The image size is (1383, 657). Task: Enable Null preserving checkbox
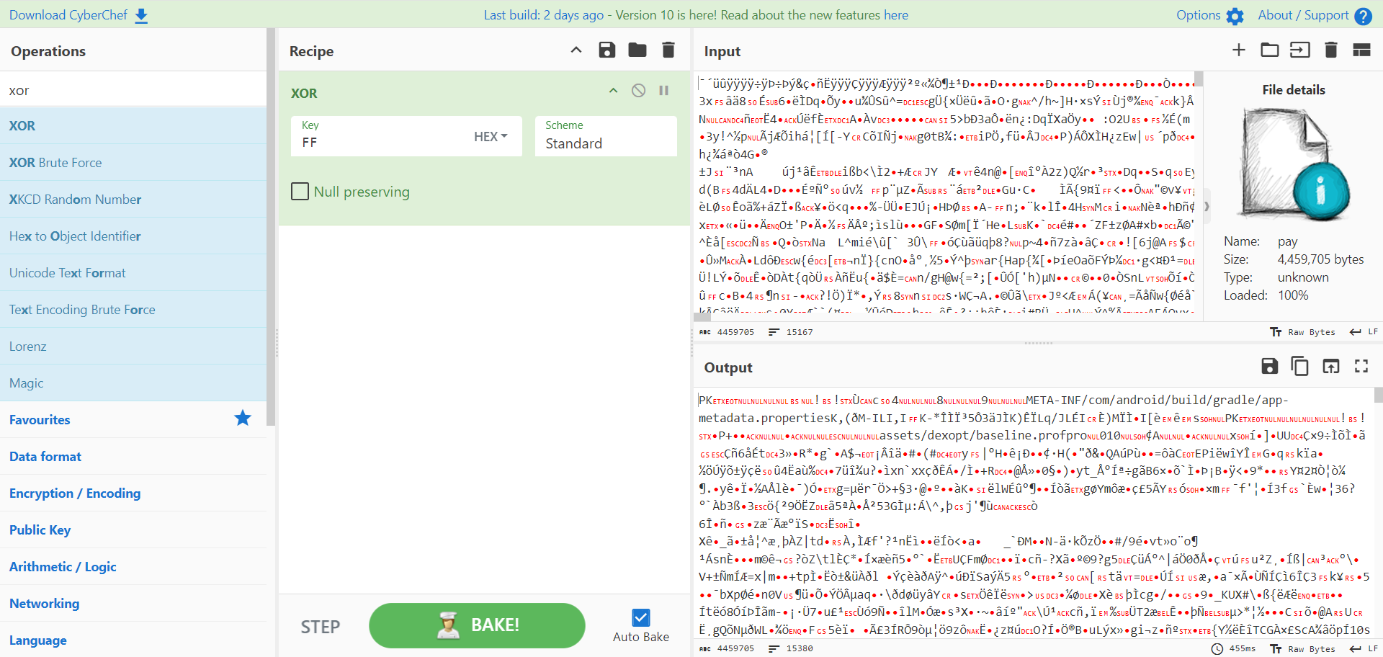[x=300, y=192]
